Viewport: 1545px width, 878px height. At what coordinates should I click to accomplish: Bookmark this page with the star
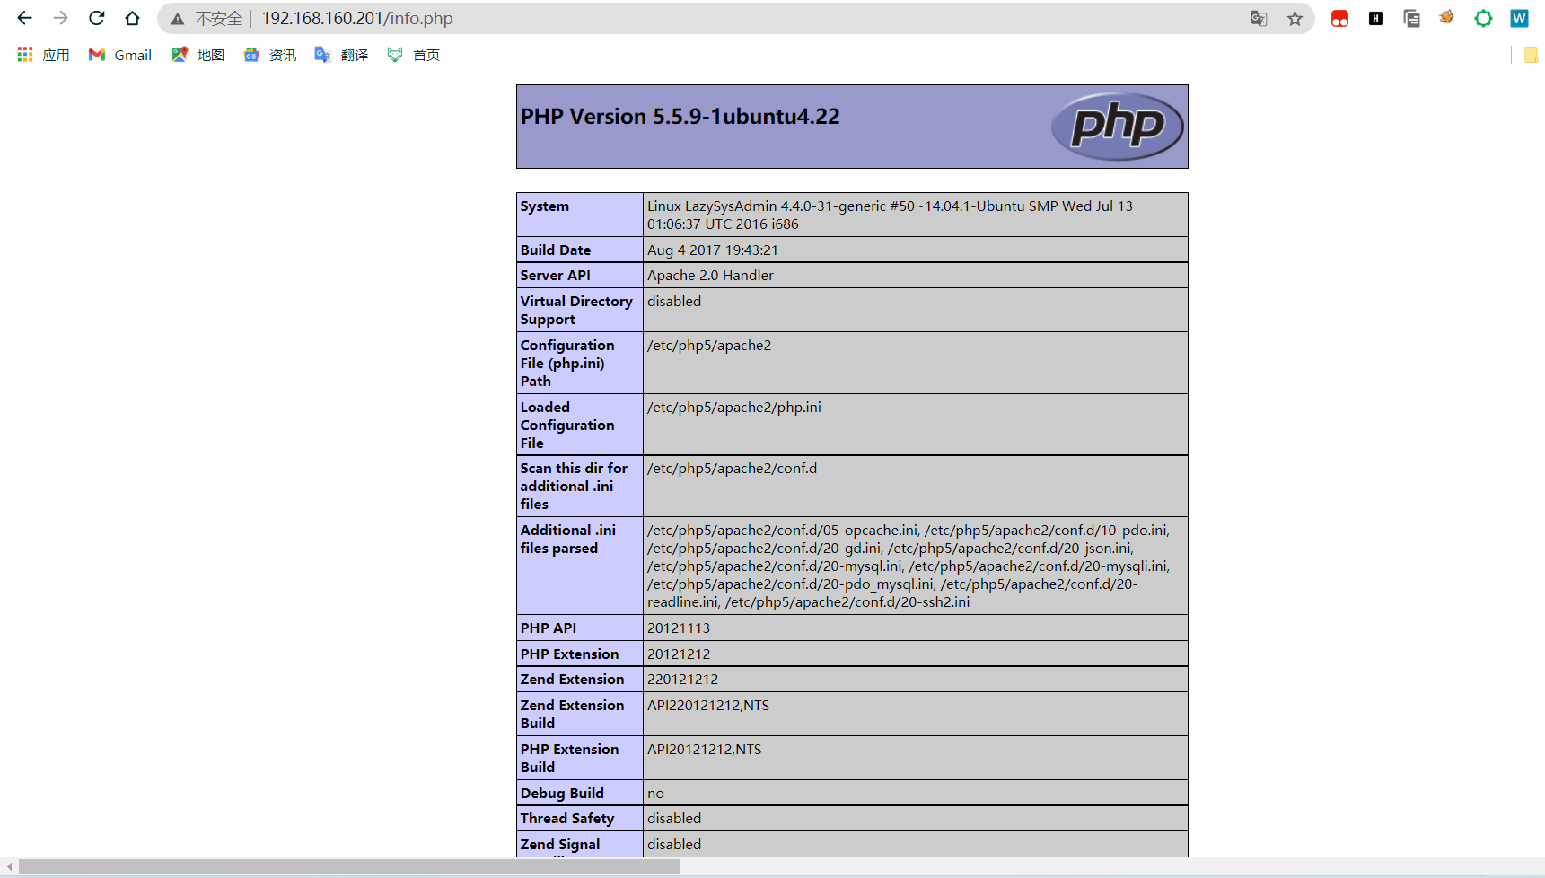tap(1295, 19)
